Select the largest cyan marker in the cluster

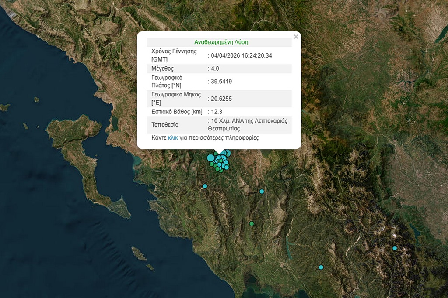pos(211,158)
